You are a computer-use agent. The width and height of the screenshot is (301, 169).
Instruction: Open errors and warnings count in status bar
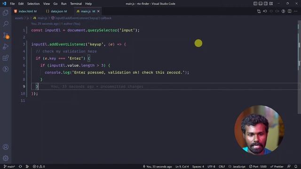tap(39, 167)
